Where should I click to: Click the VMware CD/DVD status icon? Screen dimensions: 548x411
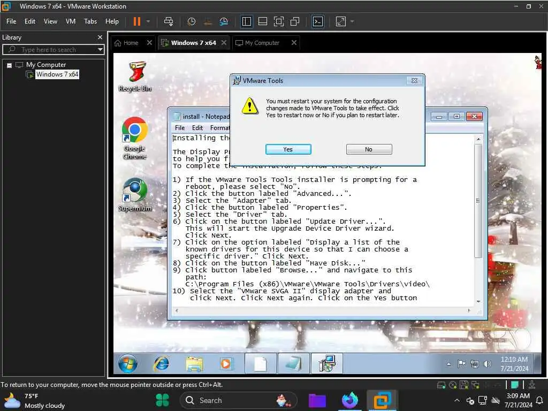(453, 385)
